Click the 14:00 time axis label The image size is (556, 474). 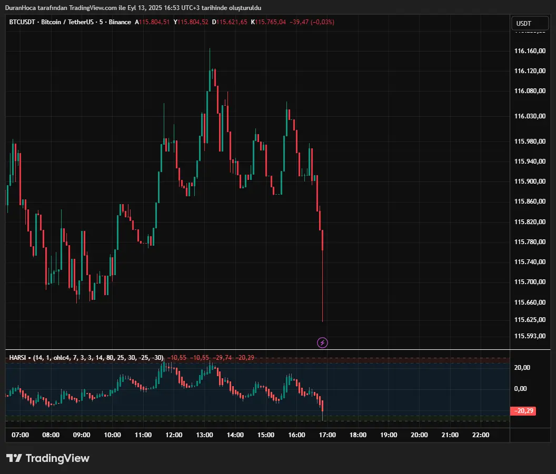coord(235,435)
